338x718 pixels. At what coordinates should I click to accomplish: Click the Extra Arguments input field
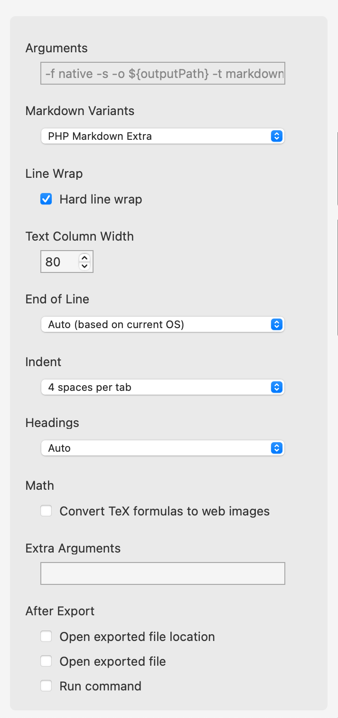point(162,573)
